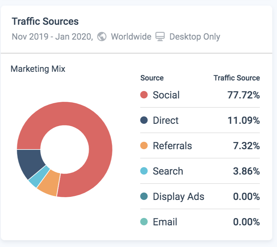Select the Email source label
Image resolution: width=277 pixels, height=247 pixels.
point(165,222)
